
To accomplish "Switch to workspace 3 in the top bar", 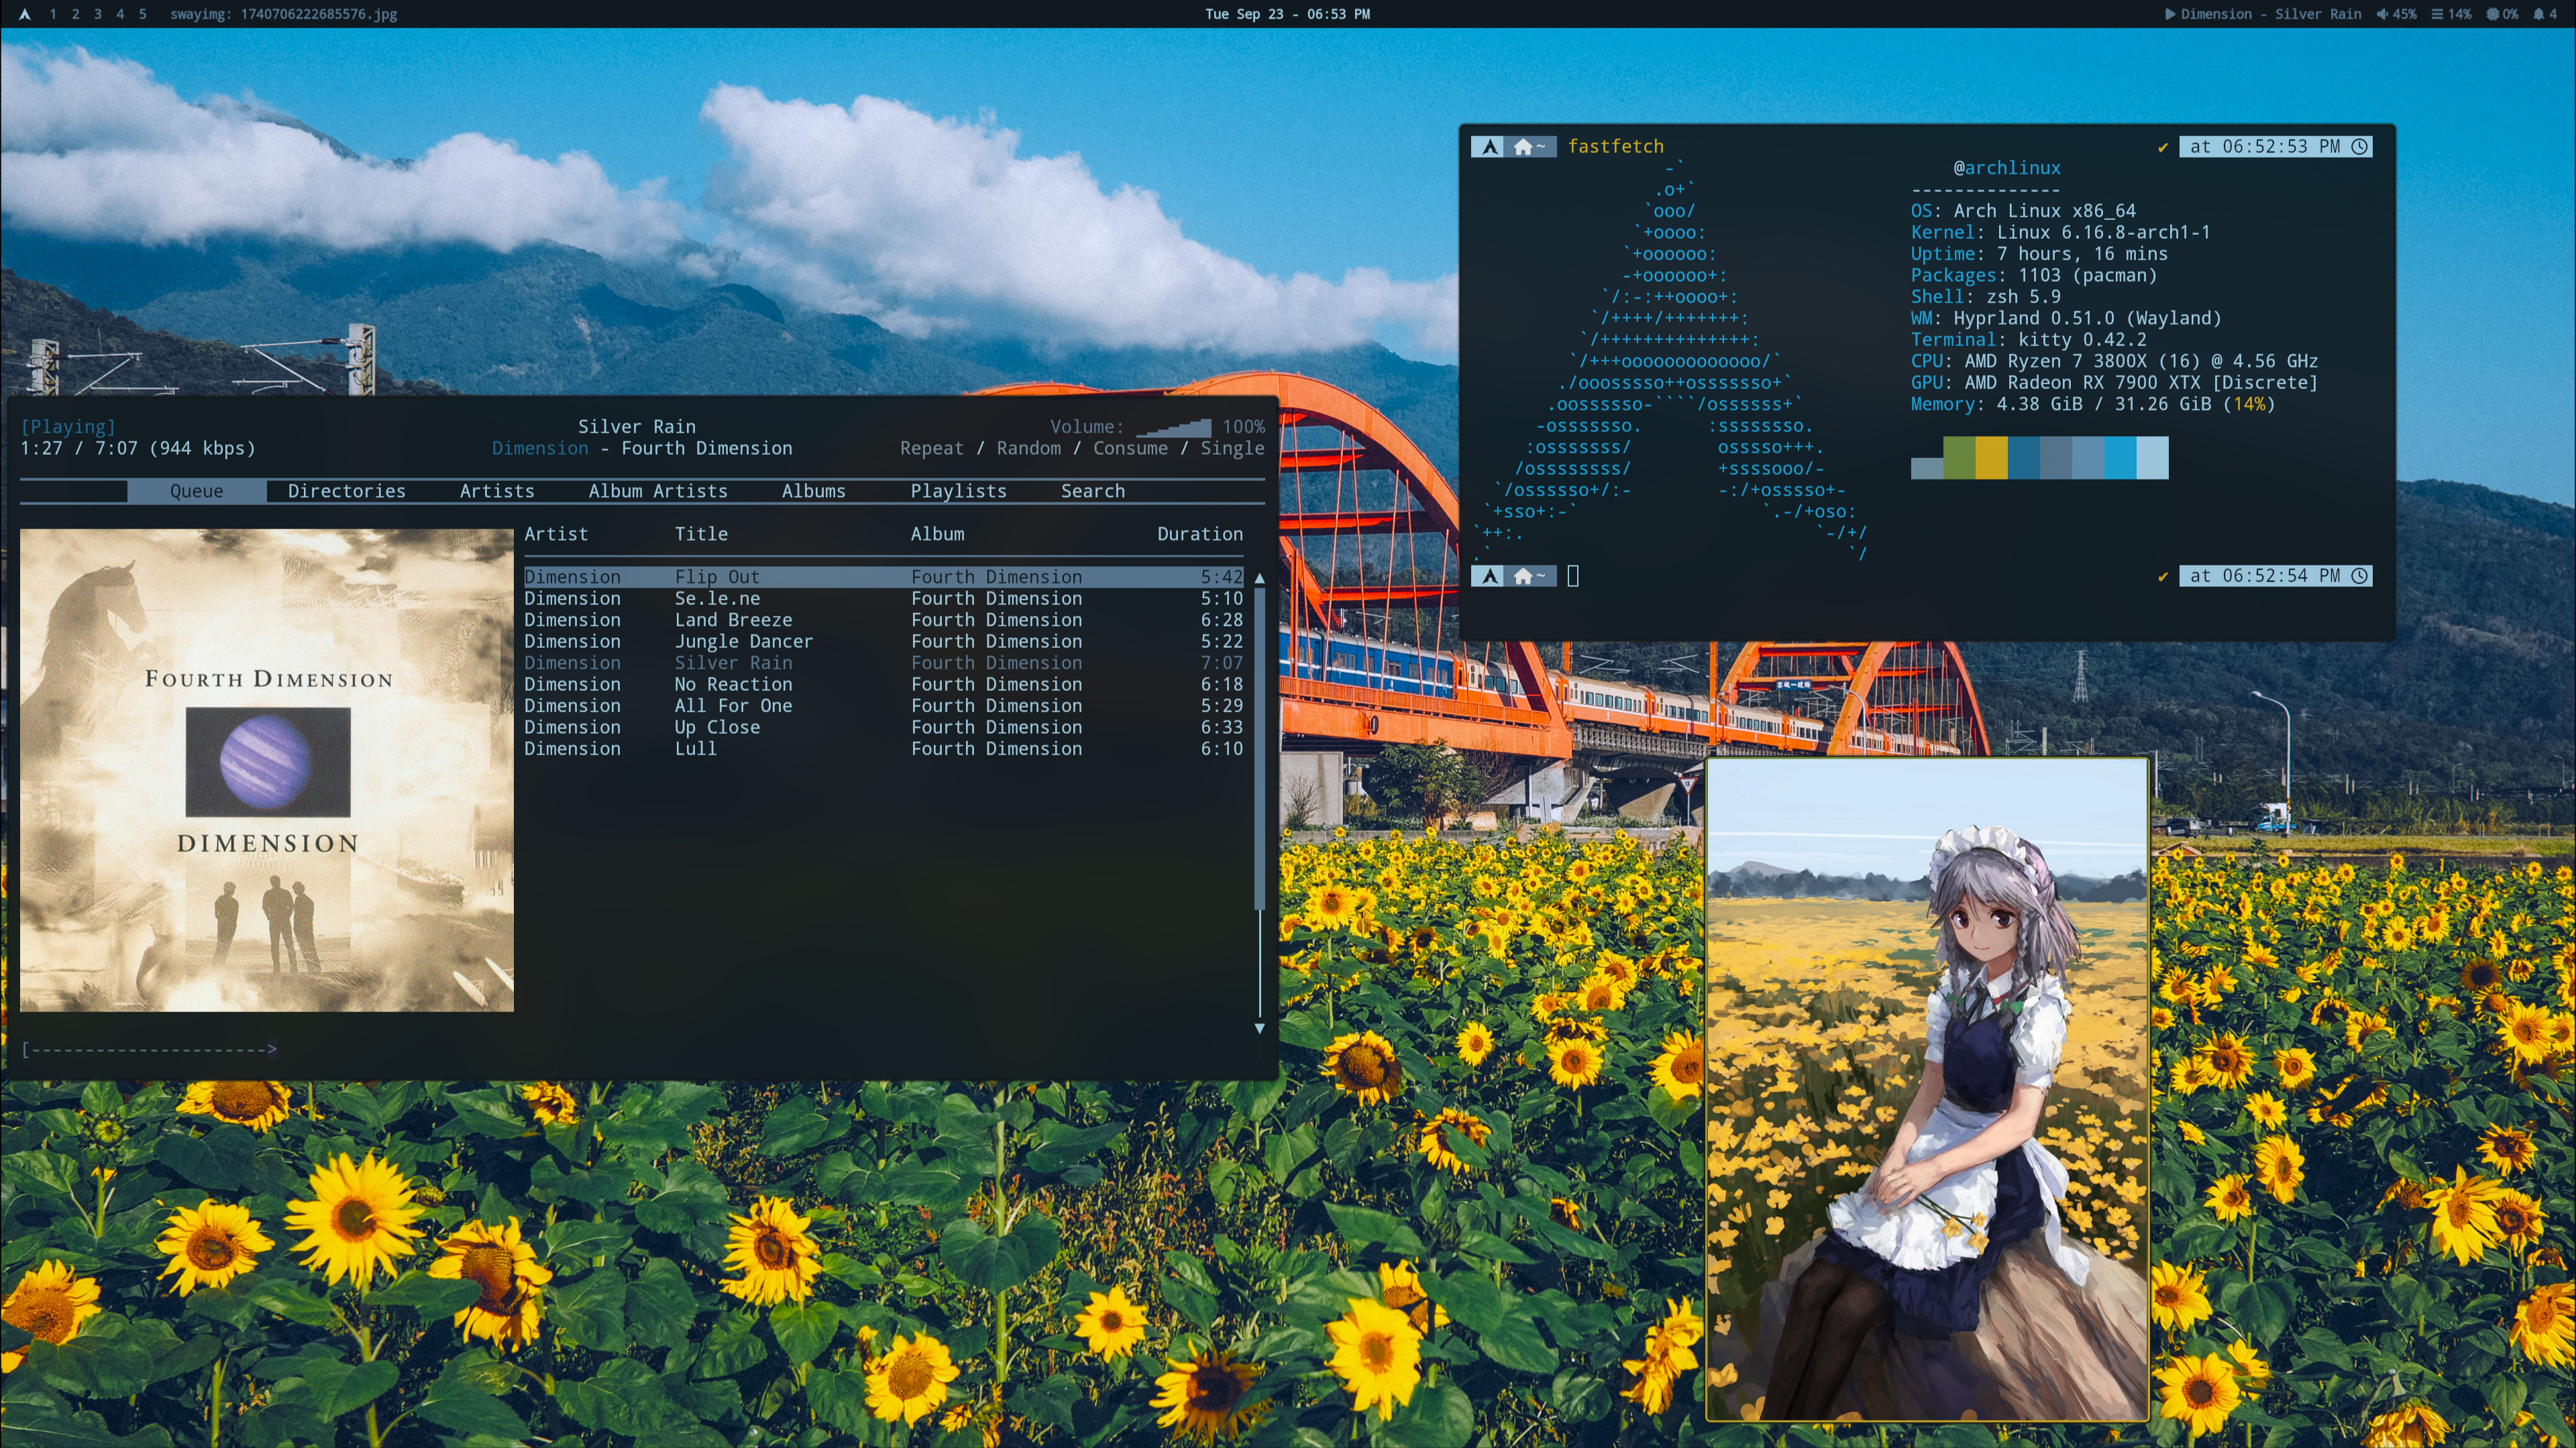I will coord(97,14).
